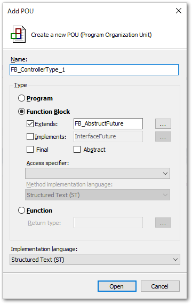The width and height of the screenshot is (192, 304).
Task: Select the Function Block radio option
Action: click(21, 112)
